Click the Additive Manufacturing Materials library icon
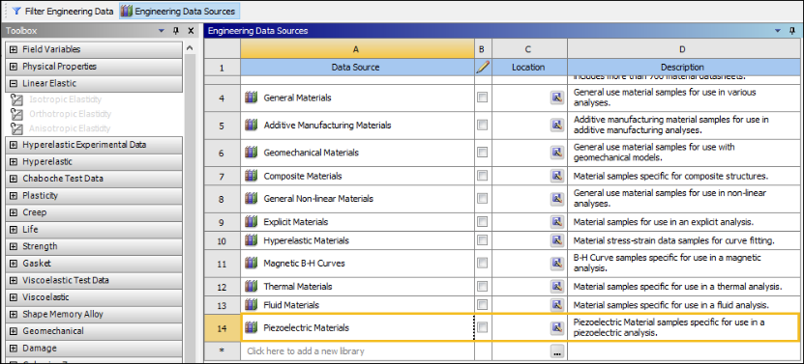This screenshot has height=364, width=804. [251, 125]
